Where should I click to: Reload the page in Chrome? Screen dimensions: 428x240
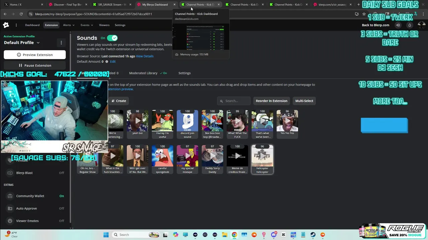(21, 14)
